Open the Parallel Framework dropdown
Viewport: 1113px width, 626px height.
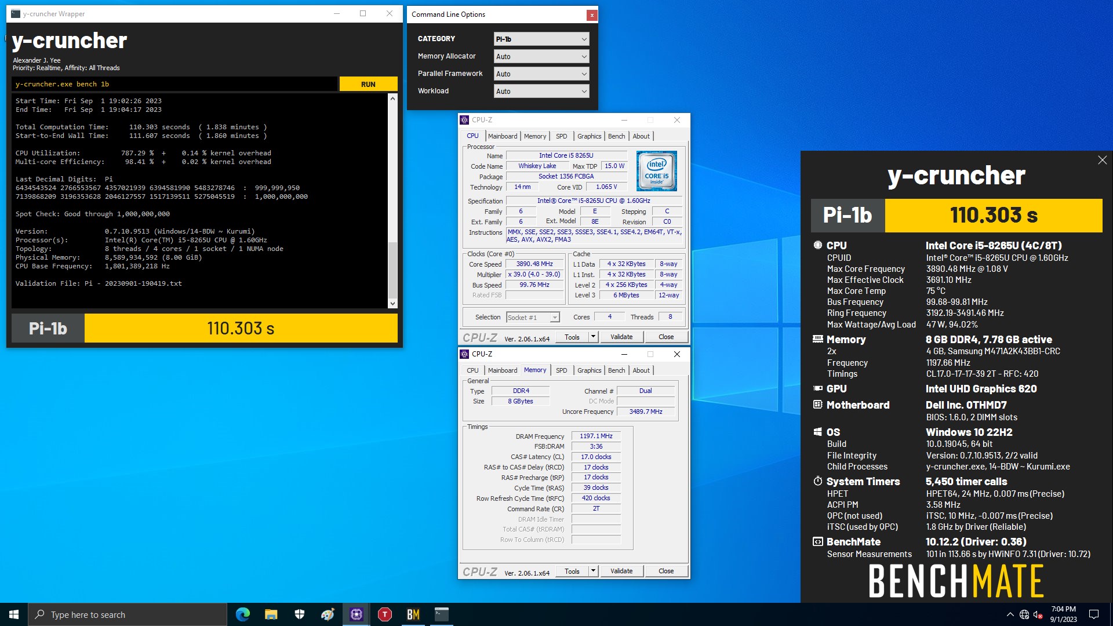tap(541, 74)
